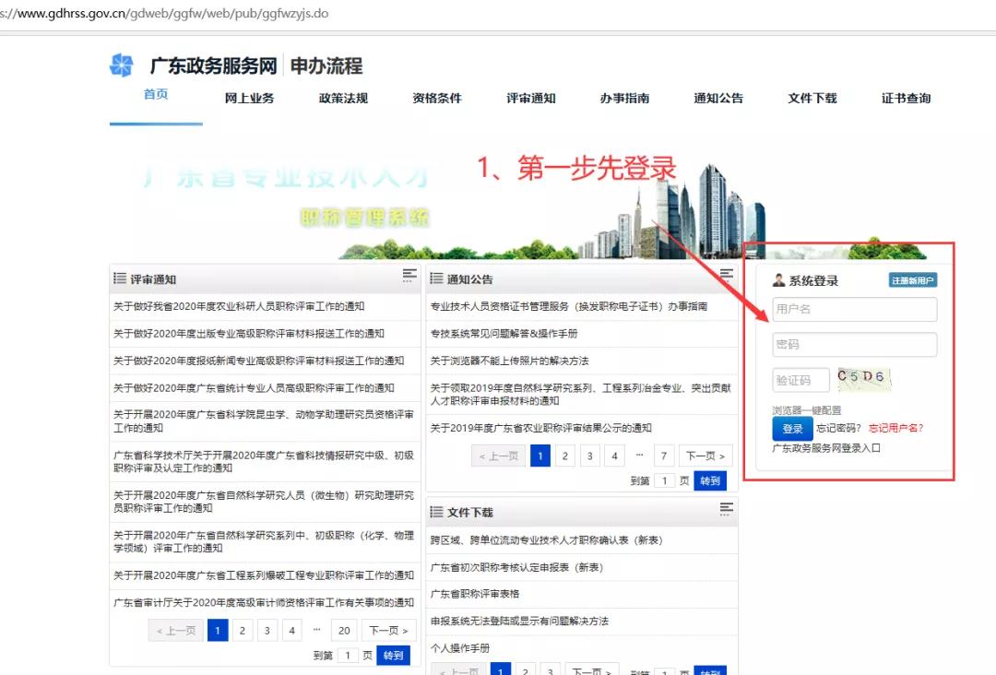Click into the 密码 field
Viewport: 996px width, 675px height.
pyautogui.click(x=854, y=345)
